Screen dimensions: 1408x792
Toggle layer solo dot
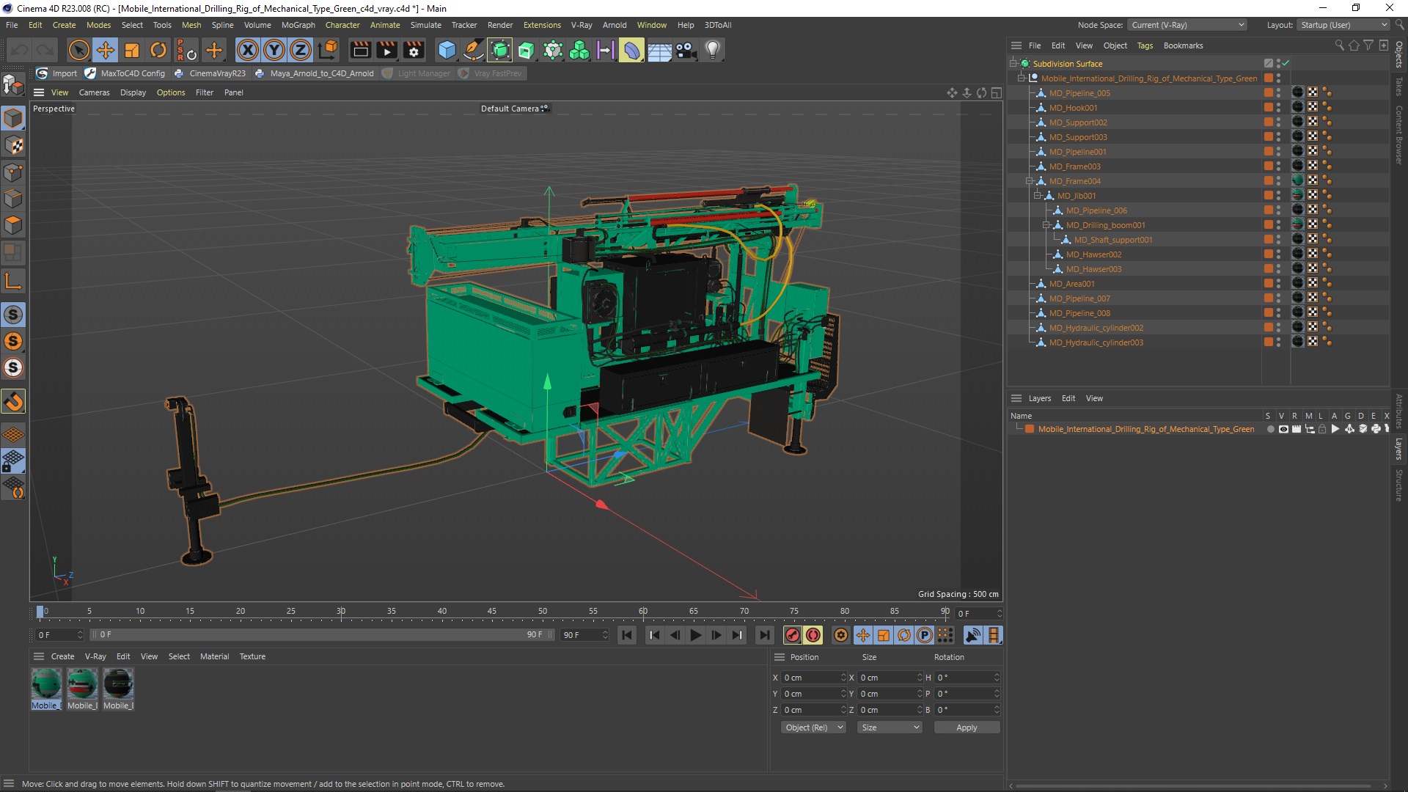click(x=1270, y=429)
